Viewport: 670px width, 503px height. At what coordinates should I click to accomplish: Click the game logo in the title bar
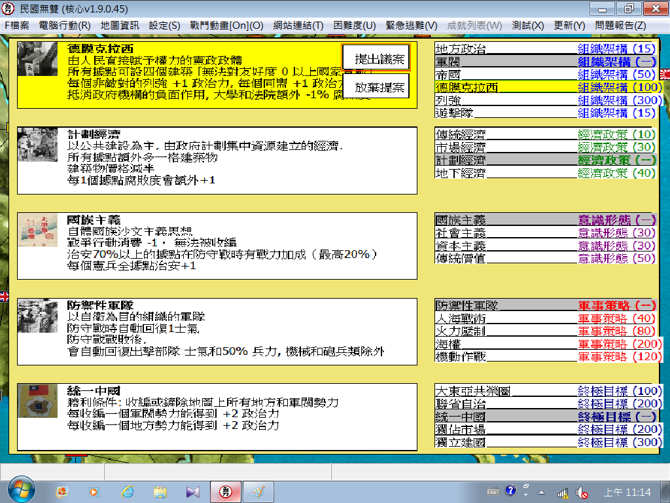[8, 9]
